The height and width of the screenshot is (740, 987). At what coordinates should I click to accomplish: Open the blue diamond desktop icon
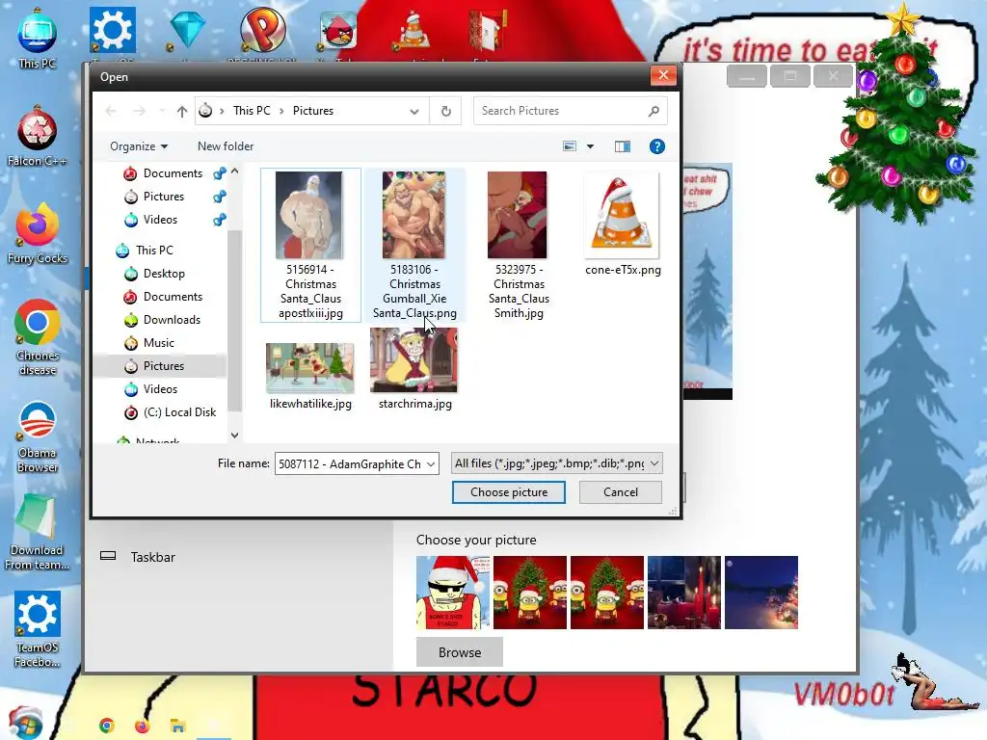187,32
